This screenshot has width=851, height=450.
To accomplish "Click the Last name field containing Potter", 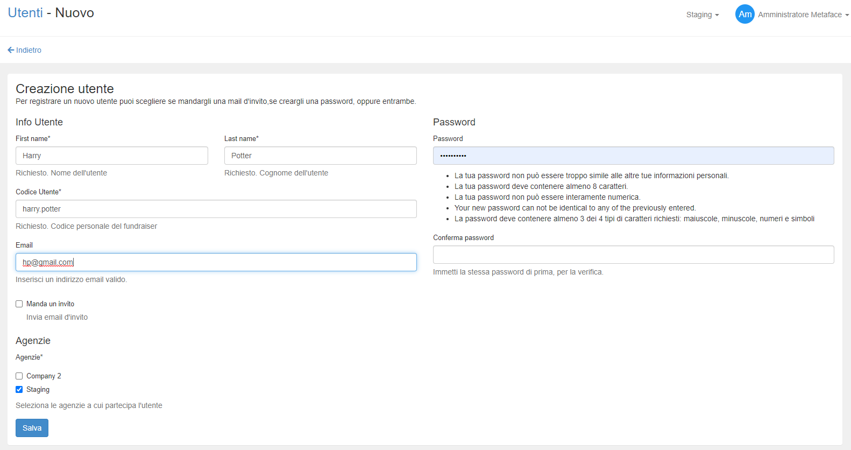I will (320, 156).
